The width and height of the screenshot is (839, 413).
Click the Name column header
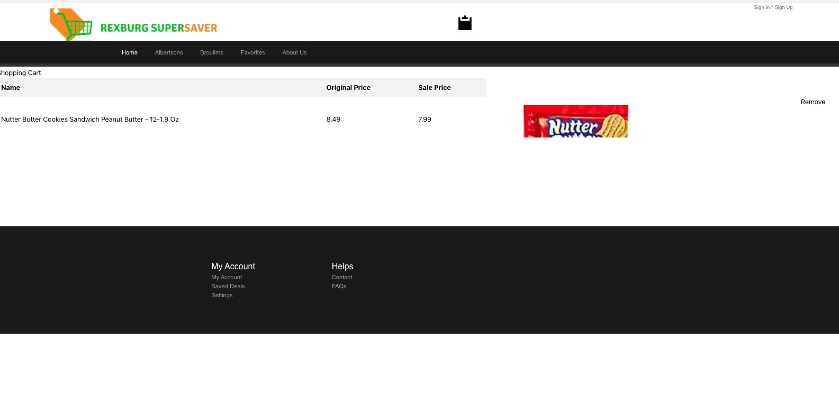coord(11,88)
